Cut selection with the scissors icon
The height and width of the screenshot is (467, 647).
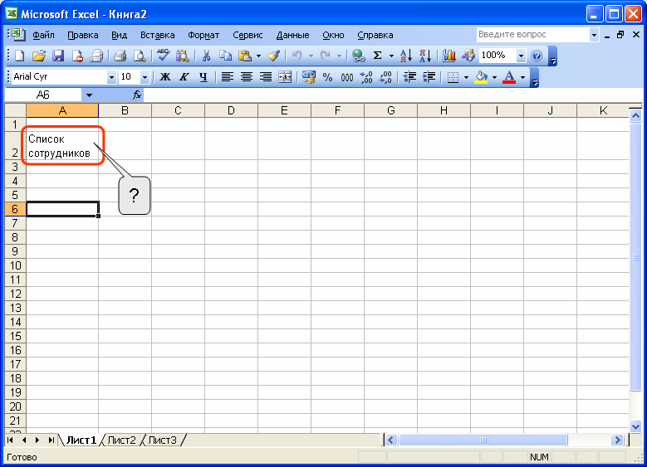206,56
